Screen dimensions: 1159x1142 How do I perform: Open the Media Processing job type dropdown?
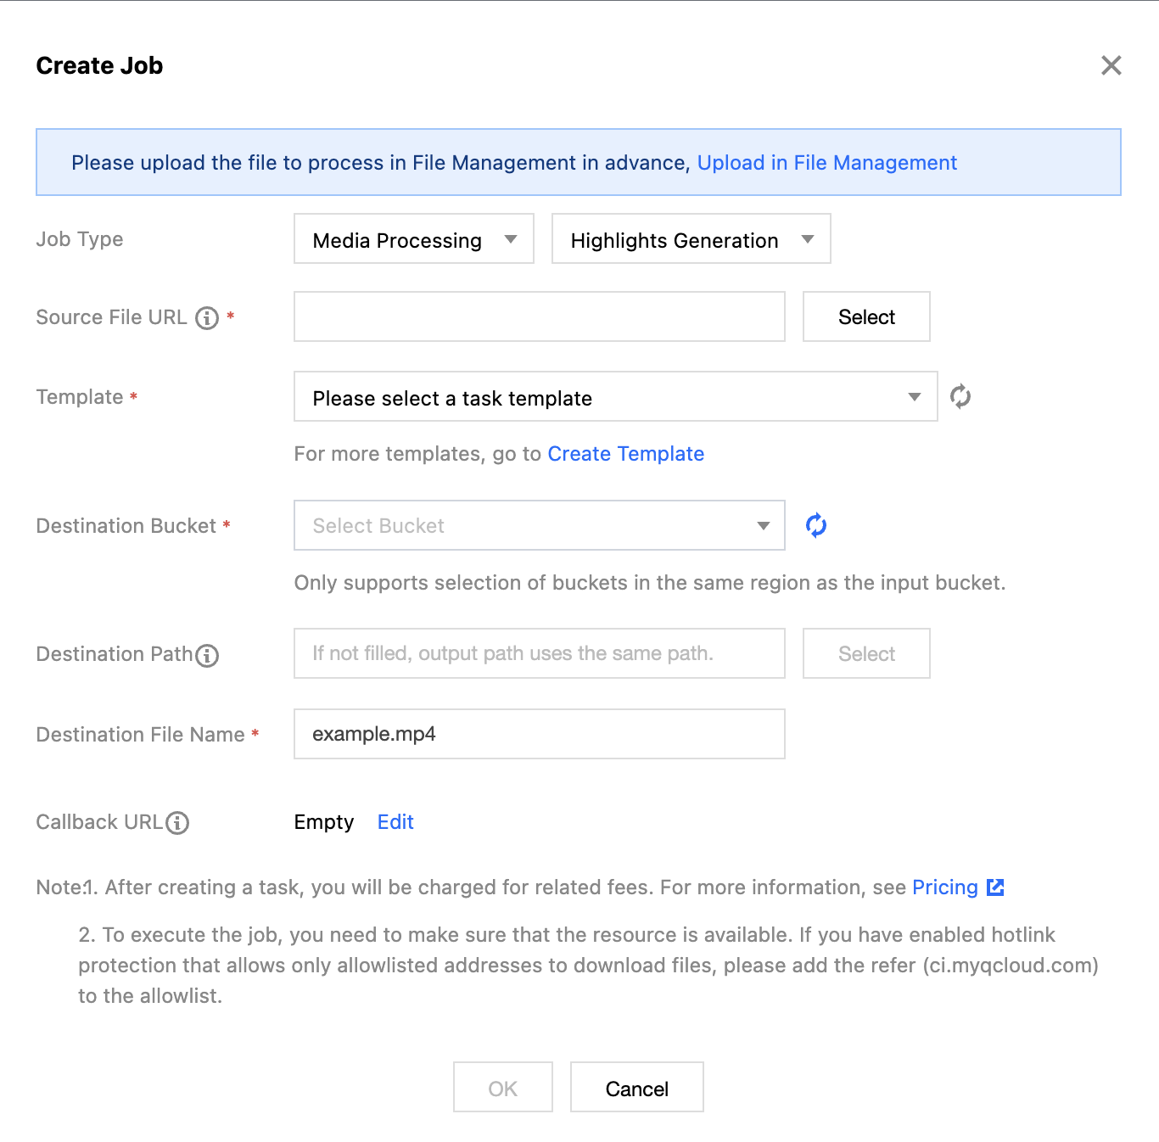pos(413,239)
